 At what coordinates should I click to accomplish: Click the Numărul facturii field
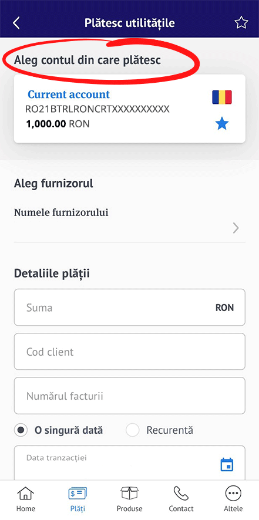coord(129,396)
